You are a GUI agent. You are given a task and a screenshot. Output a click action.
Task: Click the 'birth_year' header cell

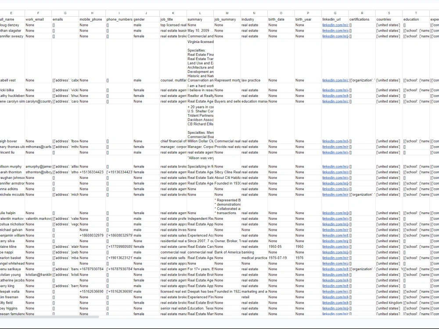pos(308,19)
